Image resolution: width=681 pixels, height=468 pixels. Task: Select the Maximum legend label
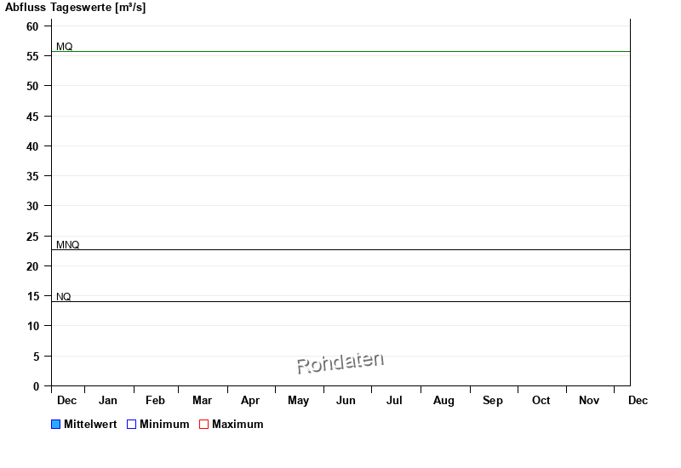237,425
